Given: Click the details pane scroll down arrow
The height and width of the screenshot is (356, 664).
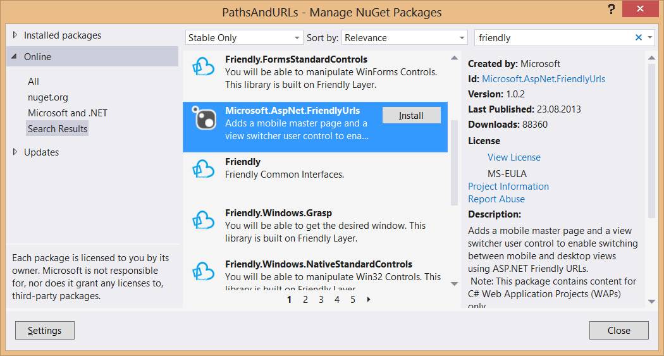Looking at the screenshot, I should tap(652, 302).
